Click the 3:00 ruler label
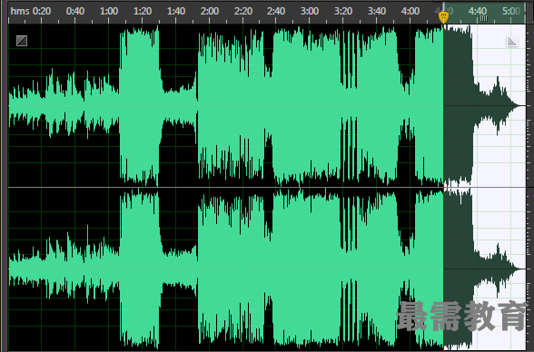 (x=310, y=11)
